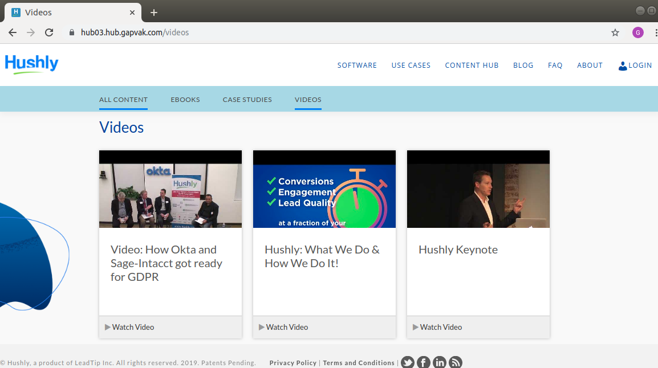Switch to EBOOKS tab
The height and width of the screenshot is (368, 658).
(x=185, y=100)
